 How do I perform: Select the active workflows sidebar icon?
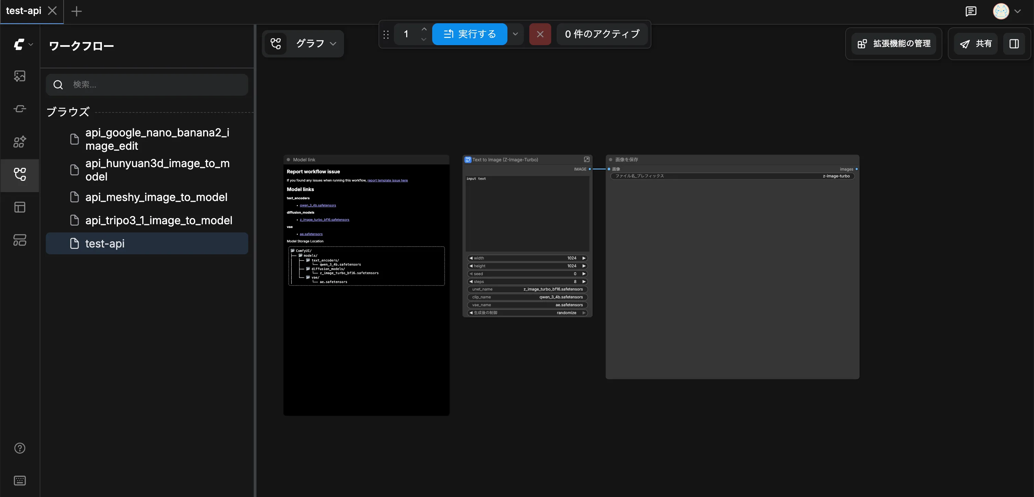point(20,174)
